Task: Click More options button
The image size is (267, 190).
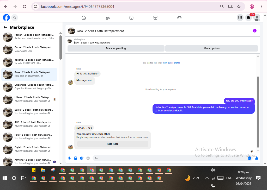Action: pyautogui.click(x=212, y=48)
